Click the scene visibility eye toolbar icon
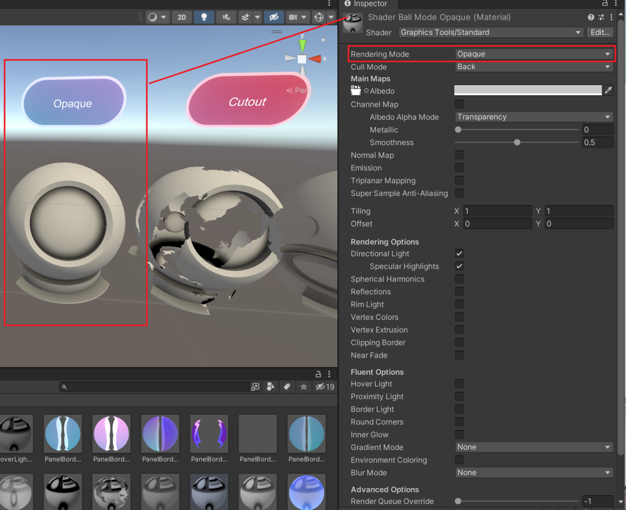This screenshot has height=510, width=626. (x=273, y=17)
